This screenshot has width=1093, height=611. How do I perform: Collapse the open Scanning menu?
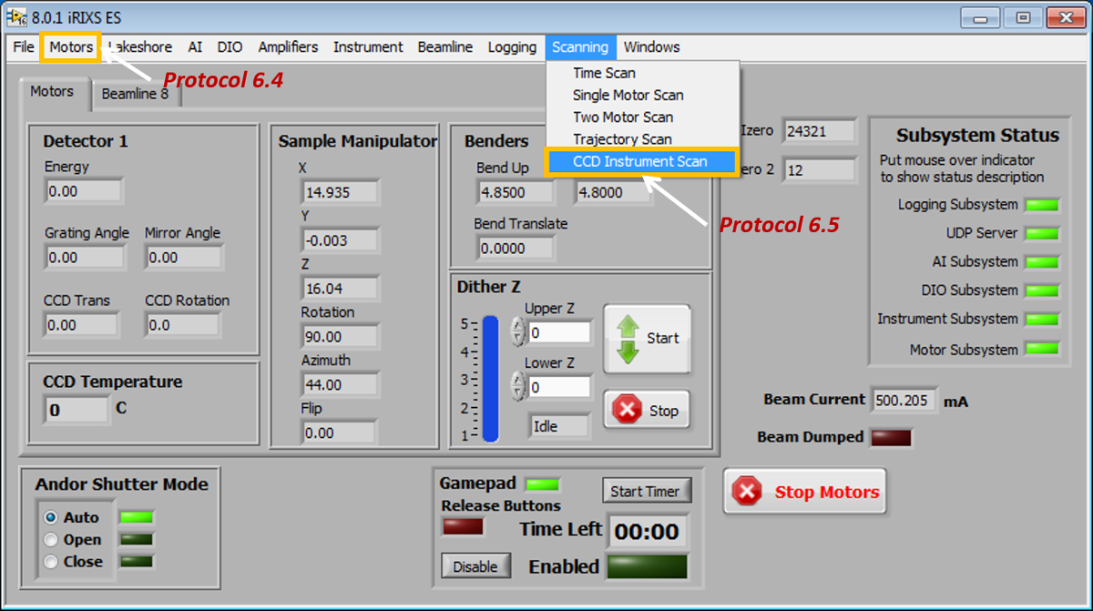(580, 47)
